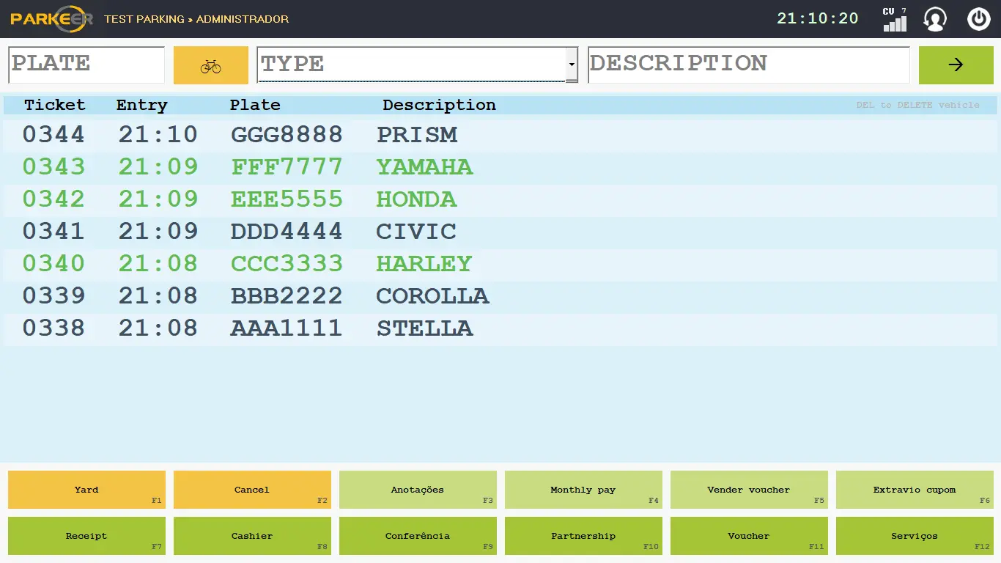The image size is (1001, 563).
Task: Click plate EEE5555
Action: [287, 199]
